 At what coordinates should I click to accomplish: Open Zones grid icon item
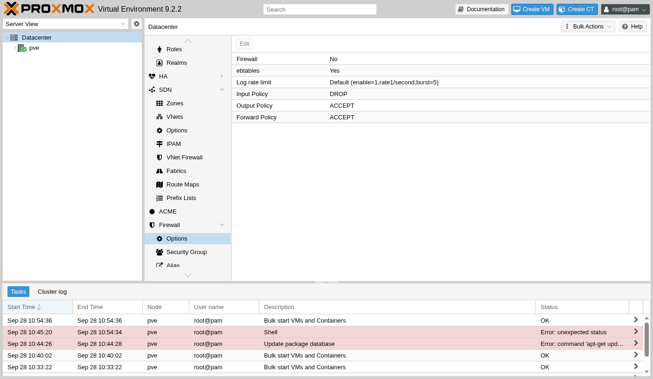point(188,103)
